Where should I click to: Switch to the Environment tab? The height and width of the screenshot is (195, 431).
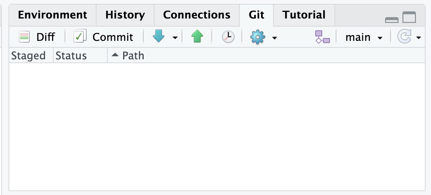point(53,15)
